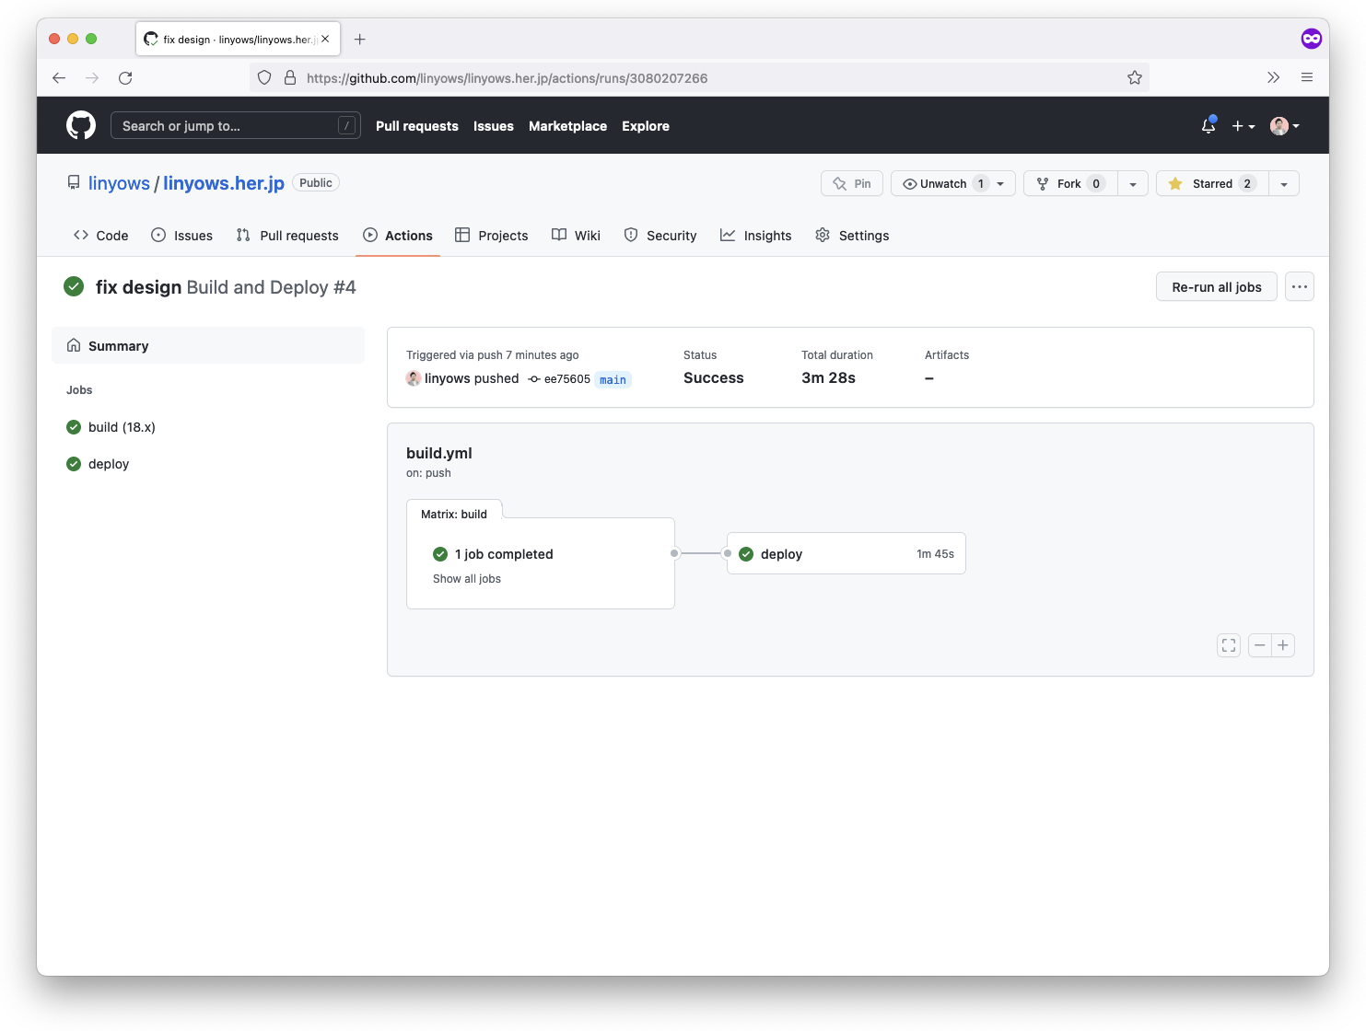This screenshot has width=1366, height=1031.
Task: Open the kebab menu beside Re-run all jobs
Action: tap(1299, 286)
